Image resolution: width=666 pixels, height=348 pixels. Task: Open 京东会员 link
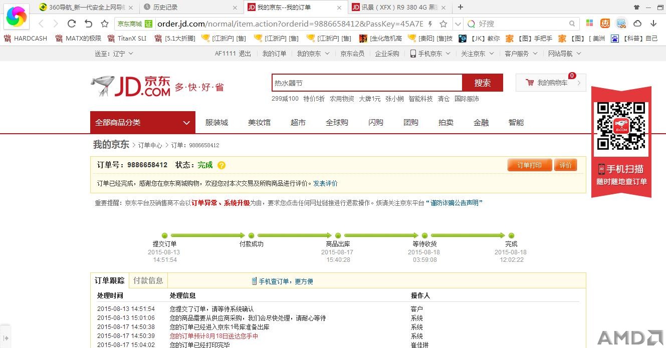point(352,54)
